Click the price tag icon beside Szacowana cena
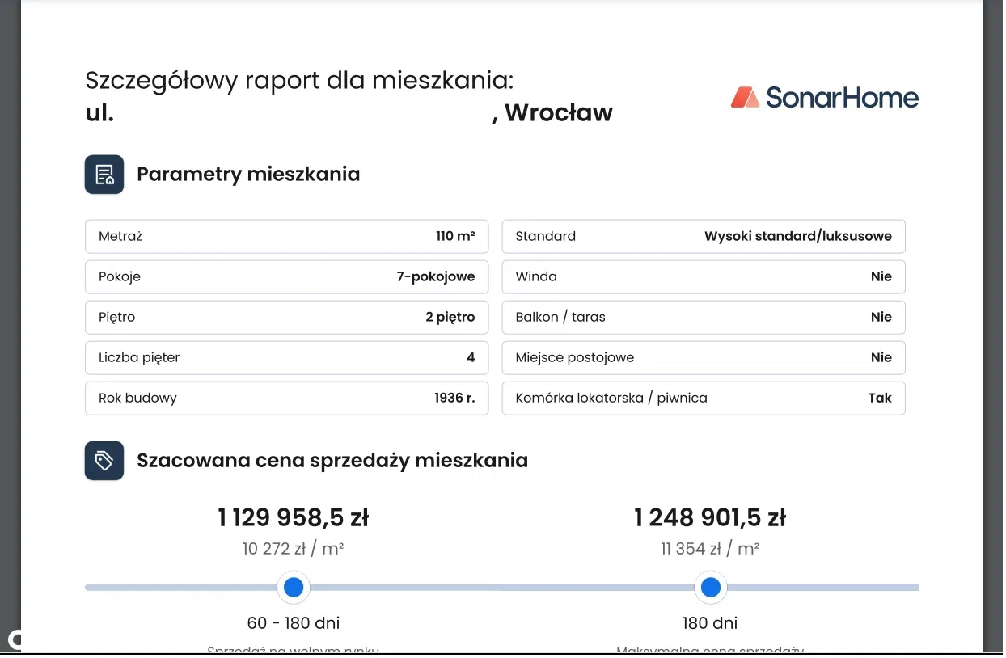Viewport: 1006px width, 658px height. [104, 461]
